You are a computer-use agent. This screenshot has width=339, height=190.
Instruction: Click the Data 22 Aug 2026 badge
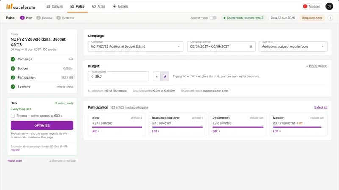click(283, 18)
